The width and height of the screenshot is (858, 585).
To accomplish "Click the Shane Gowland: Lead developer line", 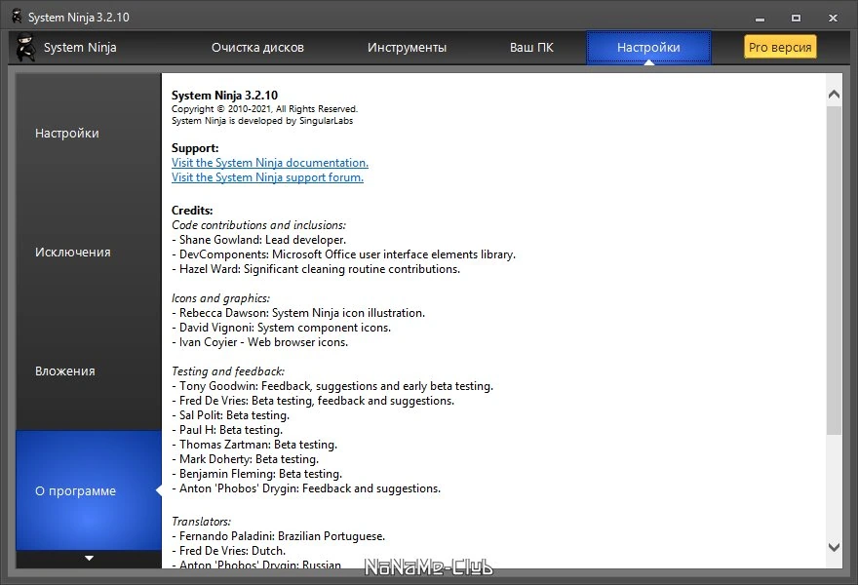I will coord(258,240).
